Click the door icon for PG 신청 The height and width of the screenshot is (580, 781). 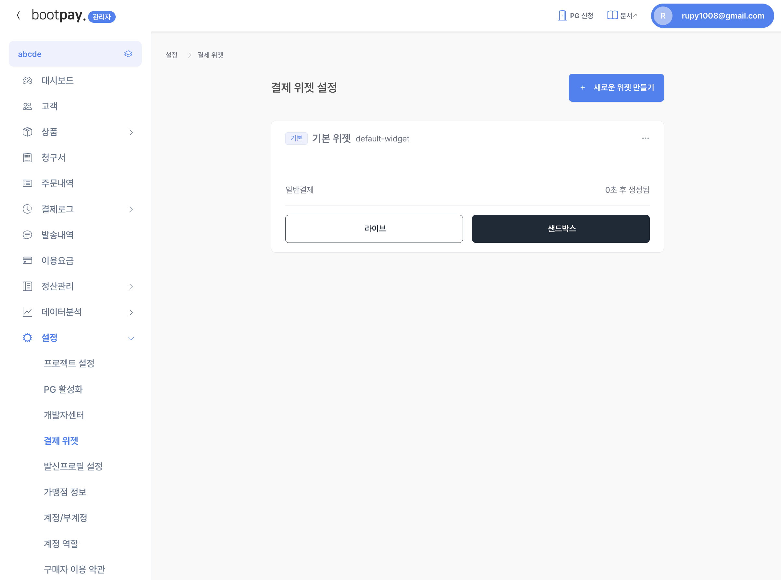[x=562, y=16]
